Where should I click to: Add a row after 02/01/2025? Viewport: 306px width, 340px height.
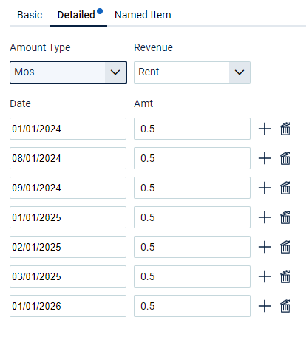click(x=265, y=247)
